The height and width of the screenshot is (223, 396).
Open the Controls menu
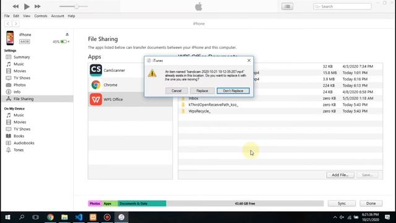tap(41, 16)
